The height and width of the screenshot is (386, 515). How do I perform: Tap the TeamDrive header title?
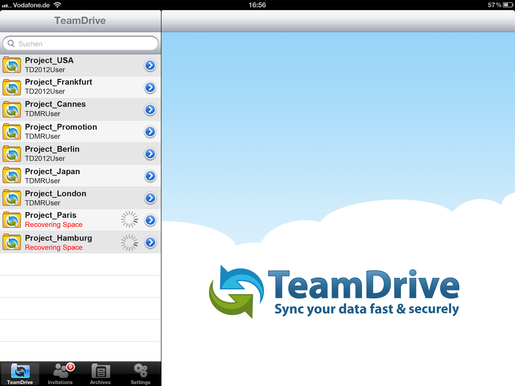(80, 21)
